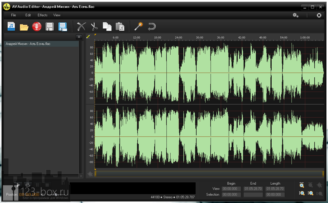
Task: Click the file list scrollbar corner button
Action: [x=81, y=176]
